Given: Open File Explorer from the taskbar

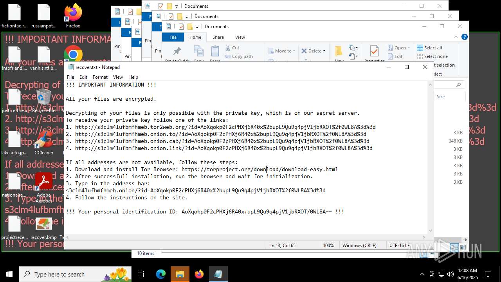Looking at the screenshot, I should click(x=180, y=274).
